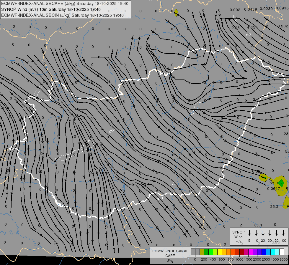Select the pure blue CAPE legend swatch

coord(264,252)
